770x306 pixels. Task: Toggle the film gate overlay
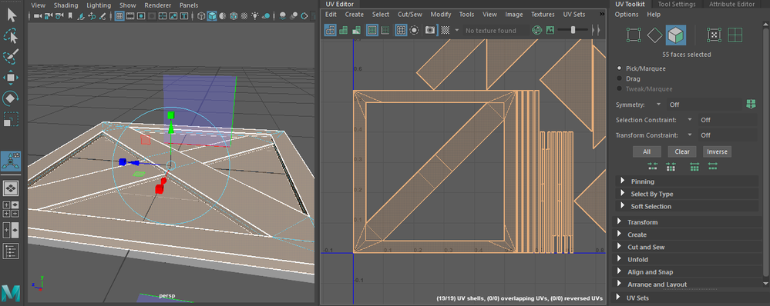(x=130, y=16)
